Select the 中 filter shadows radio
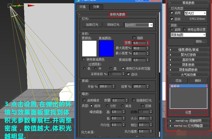This screenshot has height=139, width=212. point(96,68)
